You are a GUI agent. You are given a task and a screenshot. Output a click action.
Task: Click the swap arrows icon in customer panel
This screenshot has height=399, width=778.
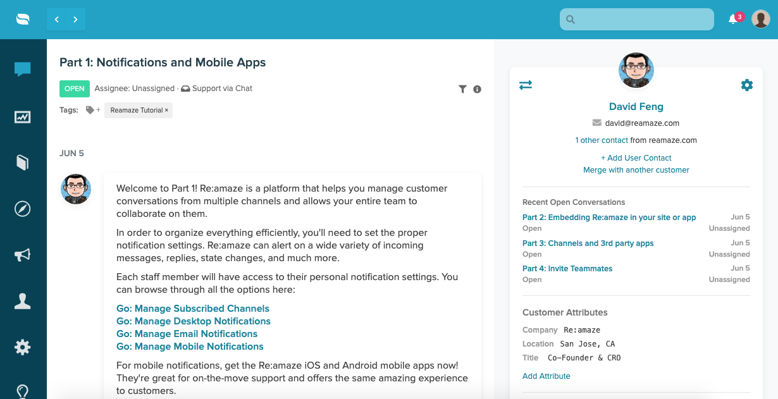tap(526, 85)
